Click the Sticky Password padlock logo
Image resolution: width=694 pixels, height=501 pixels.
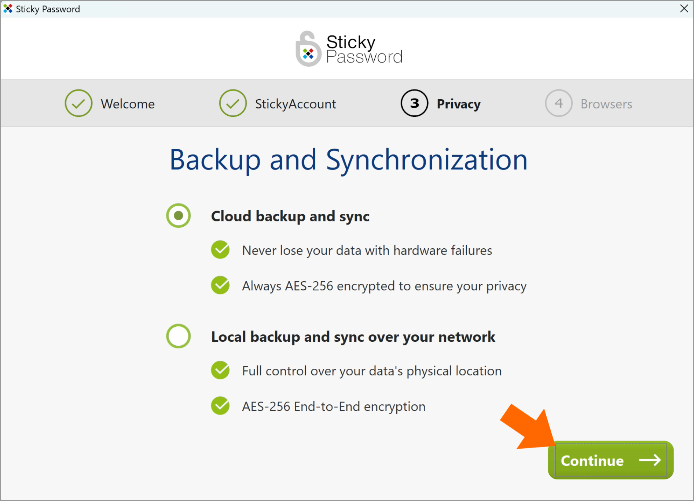[308, 49]
